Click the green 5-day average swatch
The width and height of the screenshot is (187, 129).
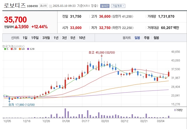(5, 49)
